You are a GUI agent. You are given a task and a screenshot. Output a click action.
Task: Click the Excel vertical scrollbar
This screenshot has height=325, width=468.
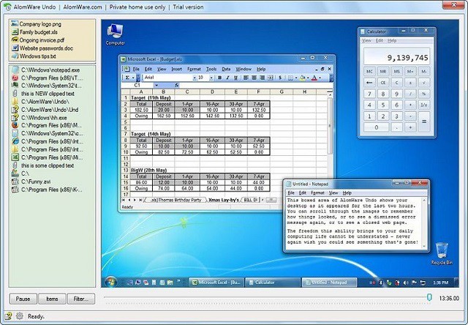[330, 125]
